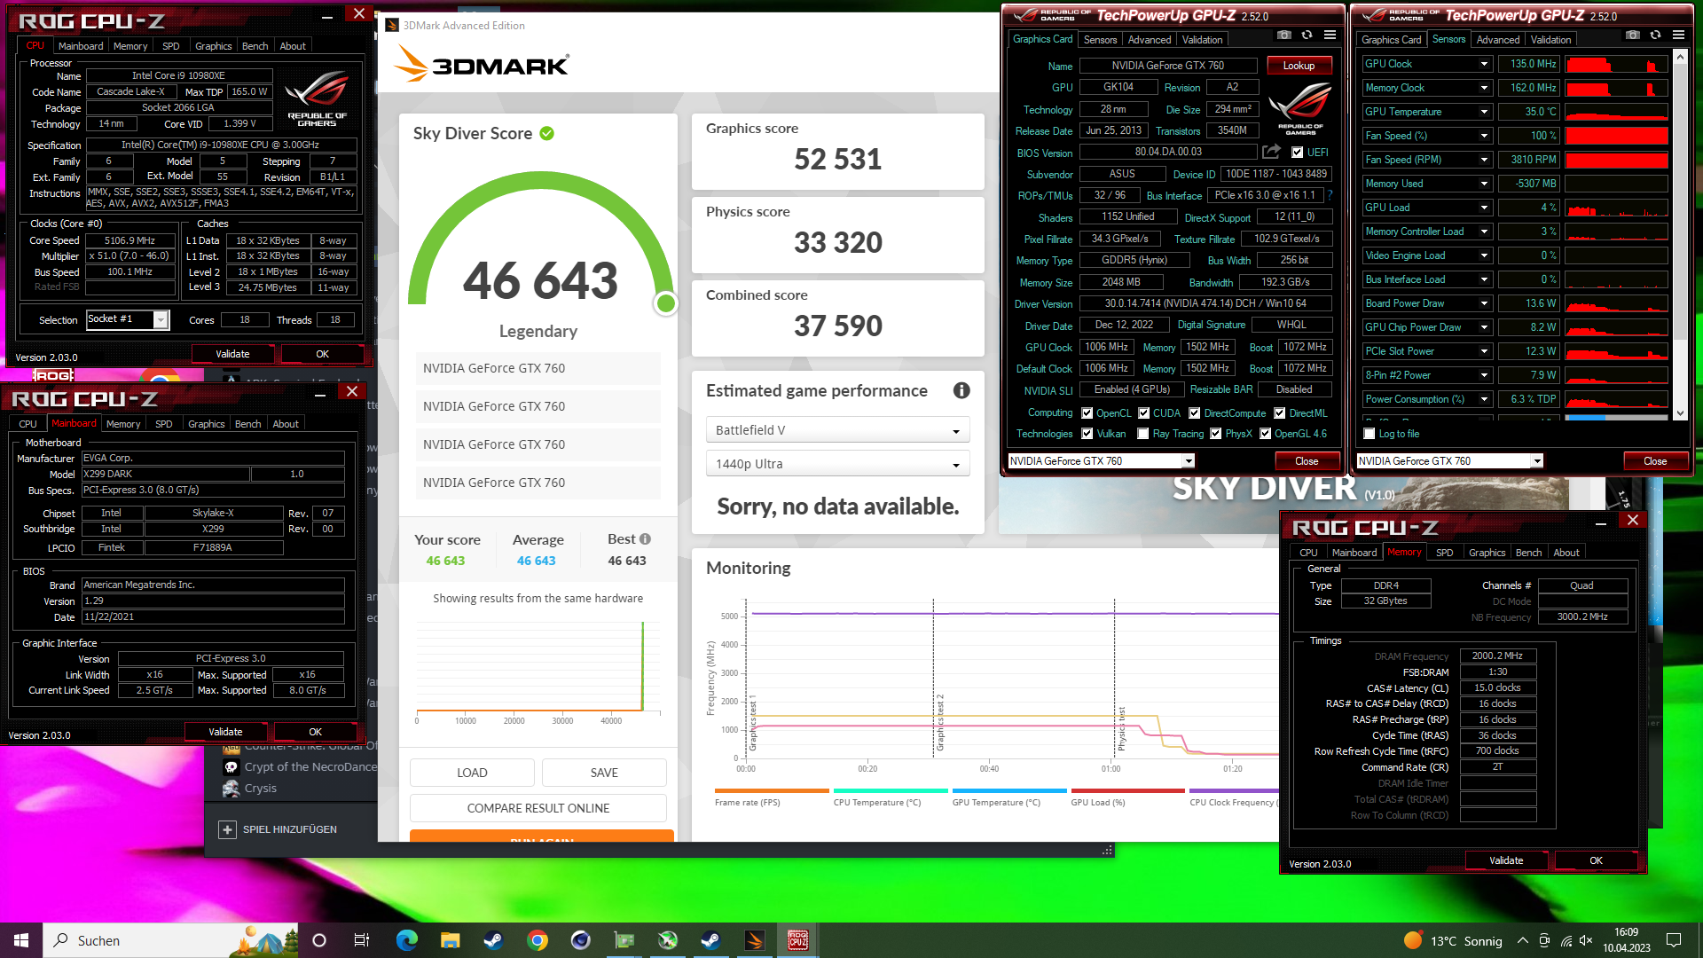Viewport: 1703px width, 958px height.
Task: Open the Windows Start menu
Action: tap(21, 940)
